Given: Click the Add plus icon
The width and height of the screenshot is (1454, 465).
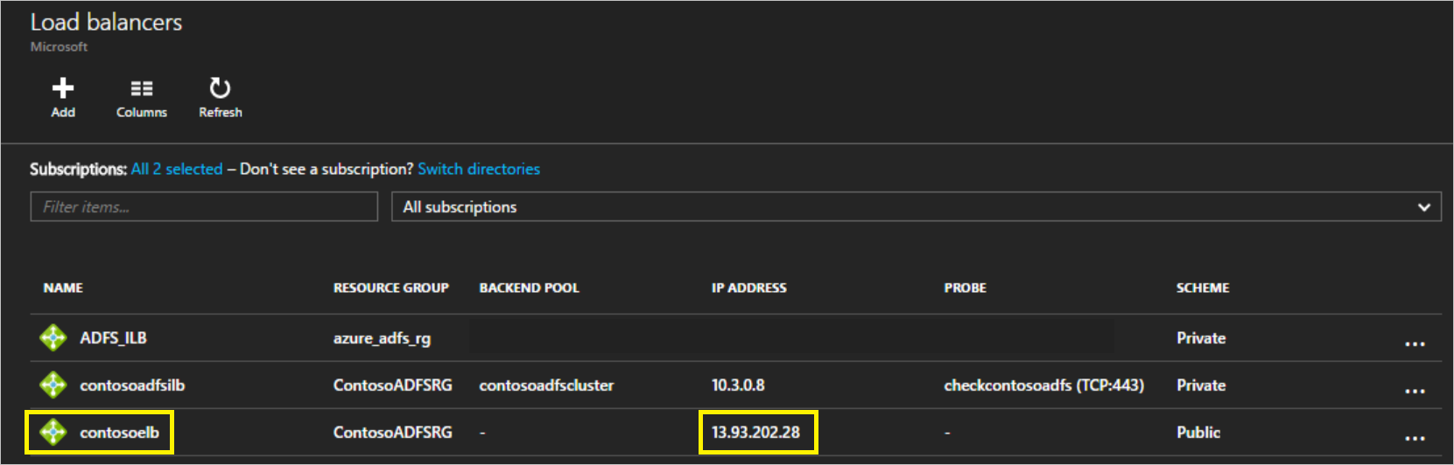Looking at the screenshot, I should 63,87.
